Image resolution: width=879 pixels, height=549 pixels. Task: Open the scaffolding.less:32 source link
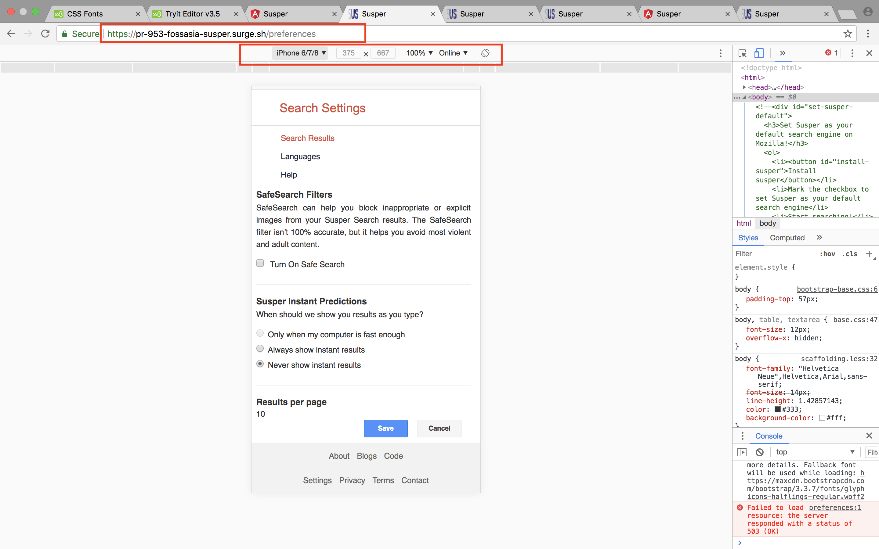pos(839,359)
